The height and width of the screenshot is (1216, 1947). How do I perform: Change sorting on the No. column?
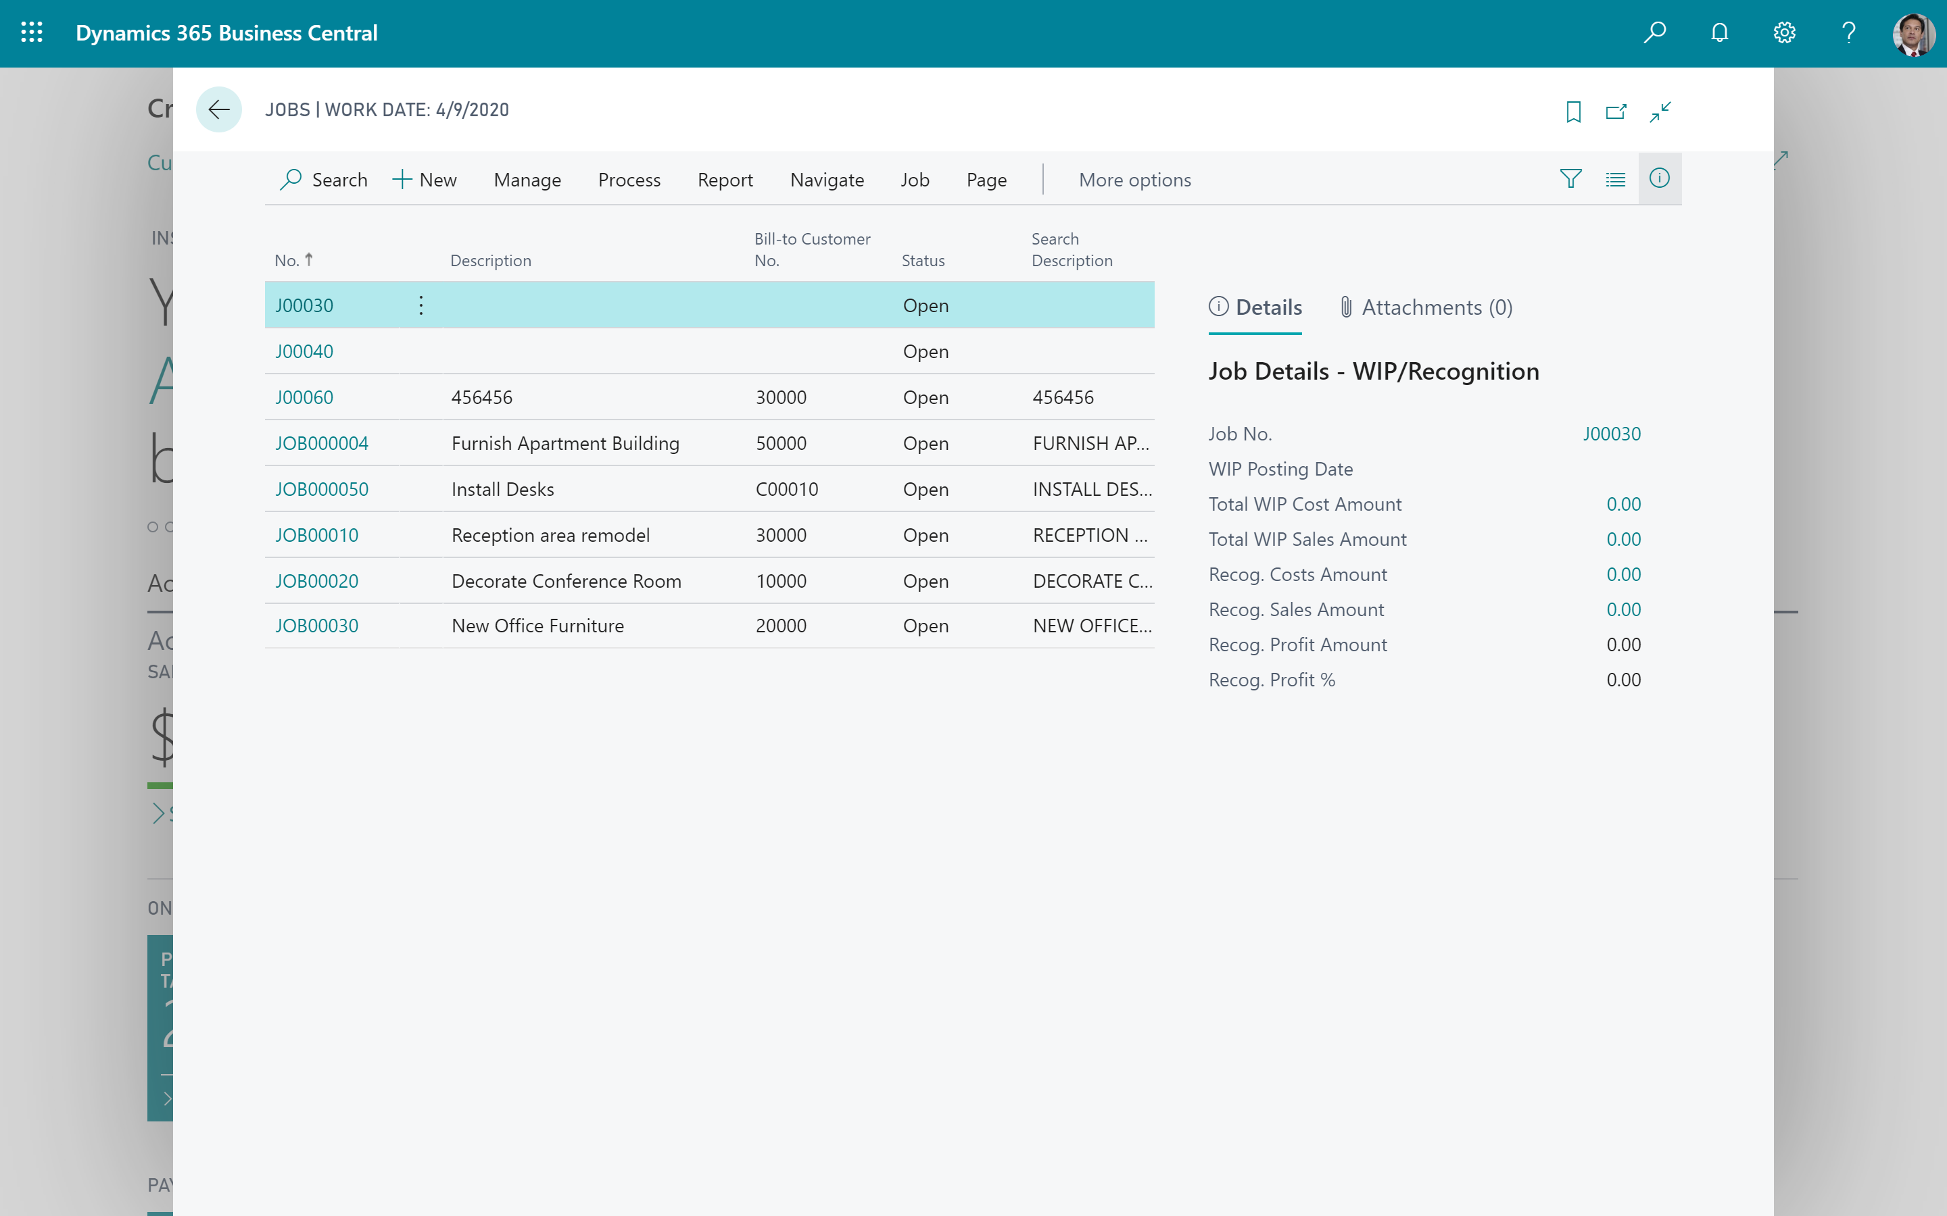[x=293, y=259]
